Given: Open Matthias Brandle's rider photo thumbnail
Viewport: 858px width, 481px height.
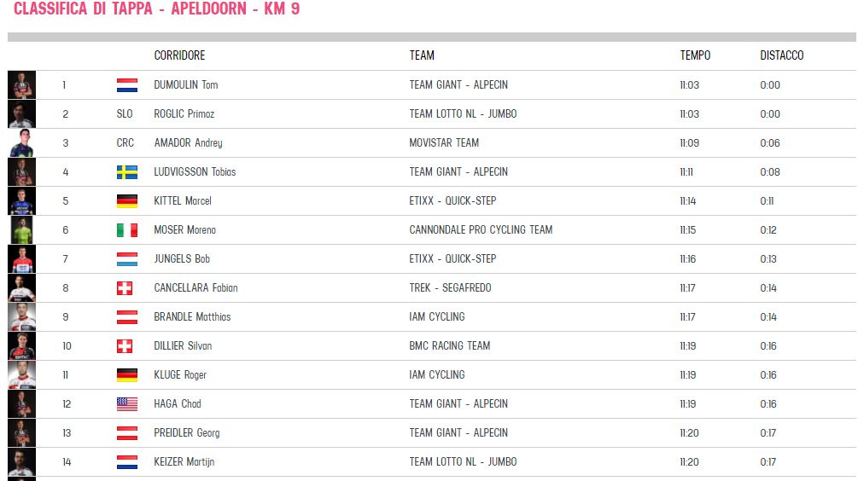Looking at the screenshot, I should [22, 317].
